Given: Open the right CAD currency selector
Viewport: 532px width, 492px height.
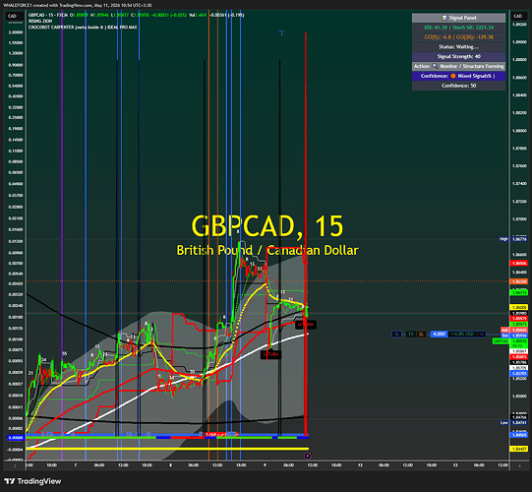Looking at the screenshot, I should point(518,16).
